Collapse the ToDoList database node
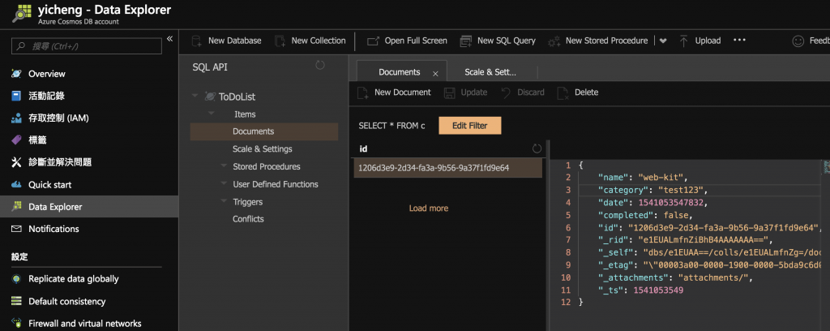Screen dimensions: 830x331 (x=195, y=96)
